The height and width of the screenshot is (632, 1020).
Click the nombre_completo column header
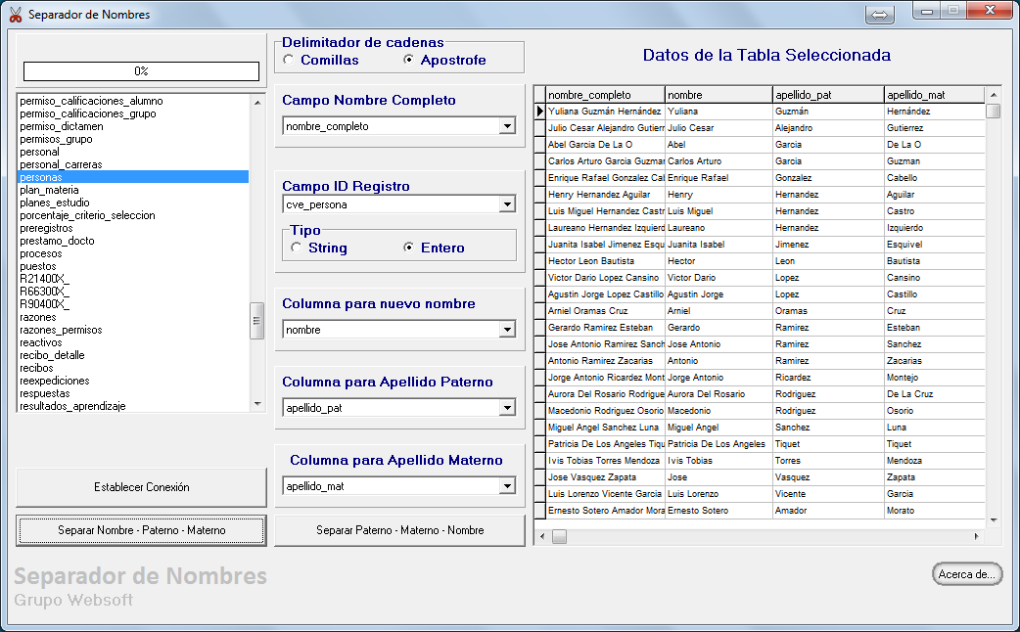[x=605, y=95]
